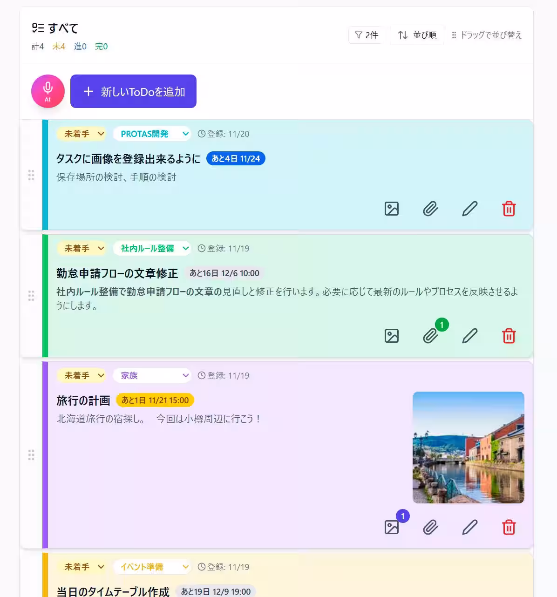Select the 完0 completed filter
This screenshot has width=557, height=597.
(101, 46)
